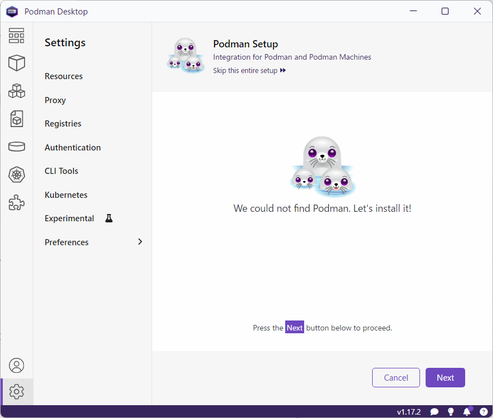Open the notifications bell in status bar

point(467,412)
